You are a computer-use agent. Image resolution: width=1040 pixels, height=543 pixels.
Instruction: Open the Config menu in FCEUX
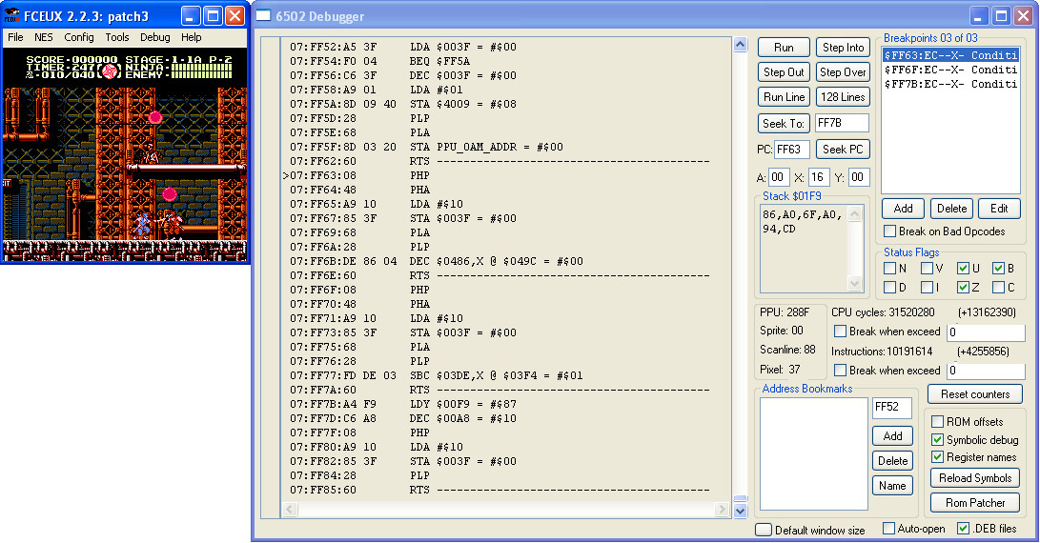click(x=79, y=37)
